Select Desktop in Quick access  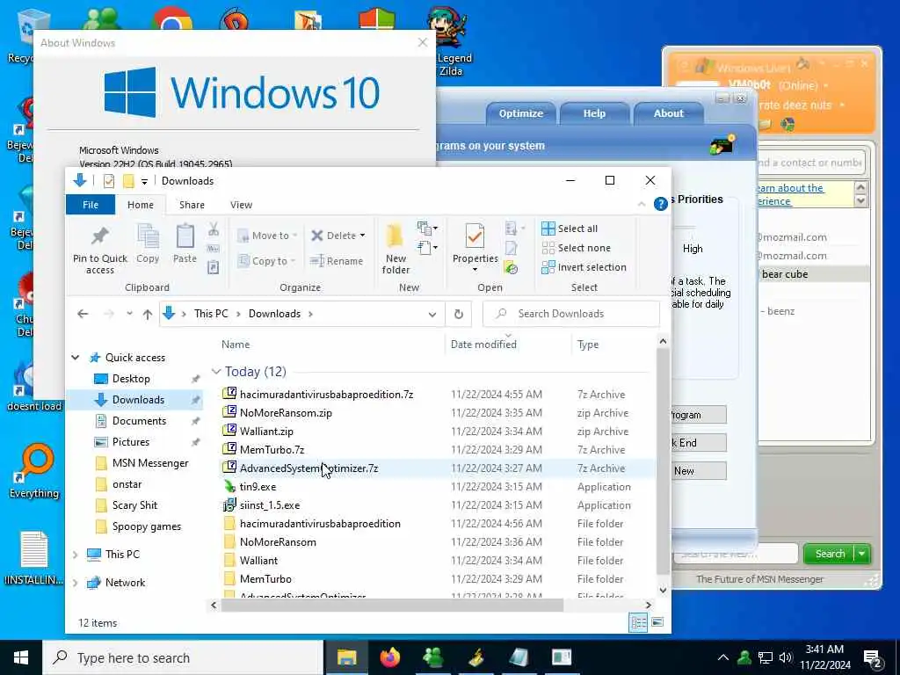[131, 379]
